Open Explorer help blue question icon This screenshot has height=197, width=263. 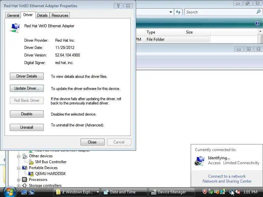(257, 23)
